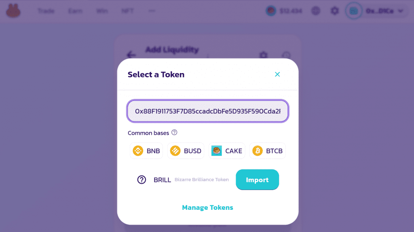
Task: Open global settings gear in header
Action: [334, 11]
